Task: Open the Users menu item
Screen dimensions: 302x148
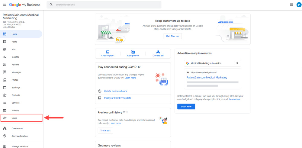Action: coord(21,118)
